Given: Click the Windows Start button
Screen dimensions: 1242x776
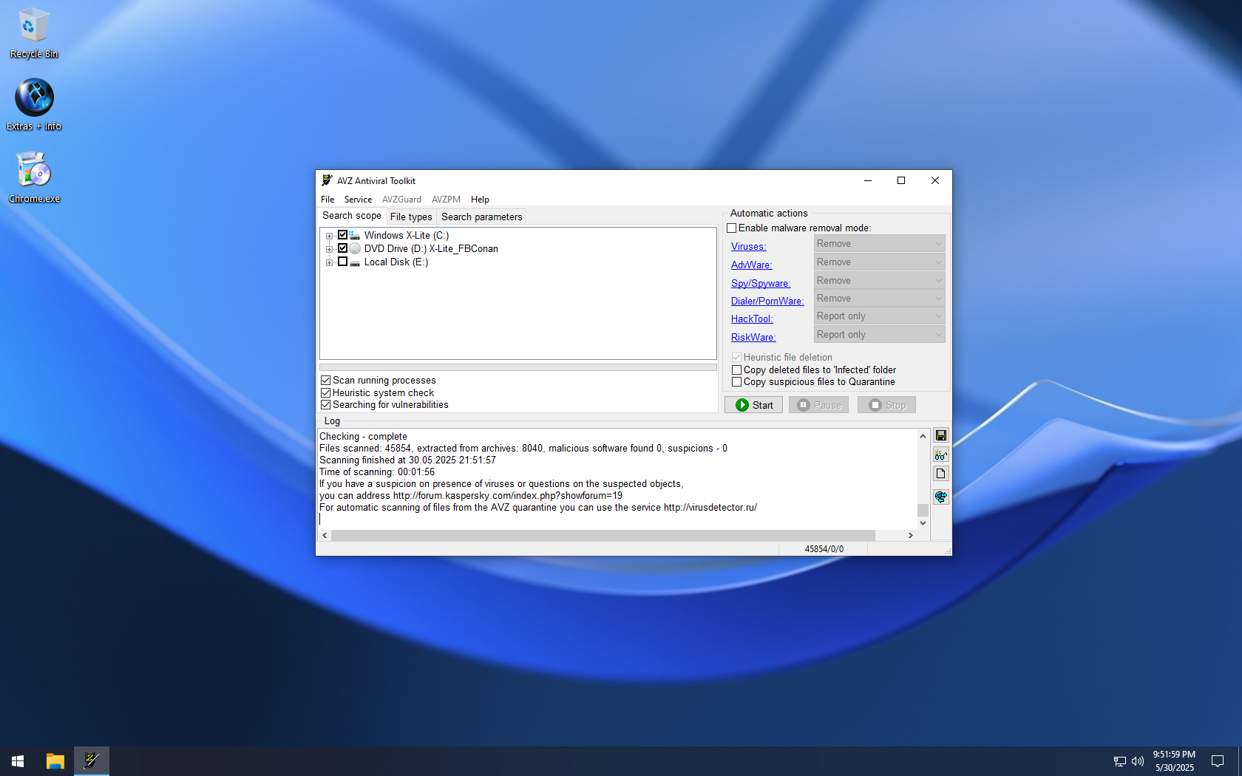Looking at the screenshot, I should pos(18,760).
